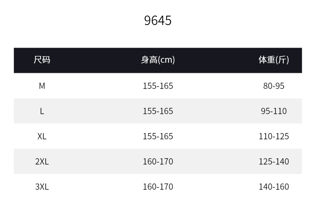Select the L size label
The height and width of the screenshot is (212, 315).
(42, 111)
